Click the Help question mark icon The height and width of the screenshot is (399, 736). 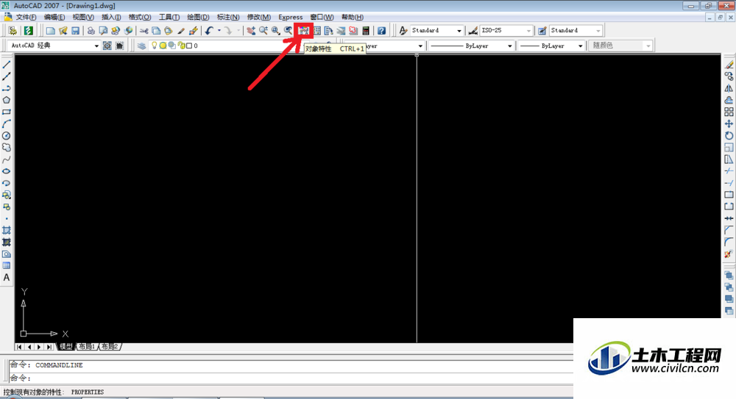pyautogui.click(x=381, y=30)
